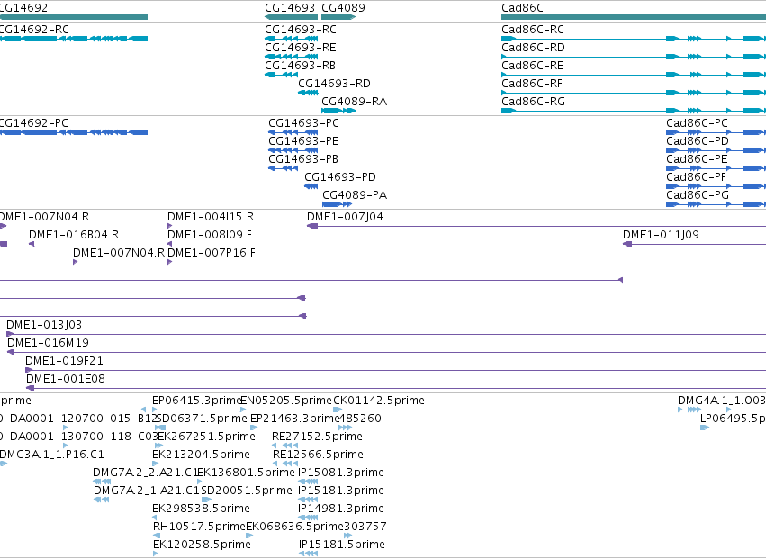The height and width of the screenshot is (558, 766).
Task: Click Cad86C-PG protein label
Action: pyautogui.click(x=697, y=195)
